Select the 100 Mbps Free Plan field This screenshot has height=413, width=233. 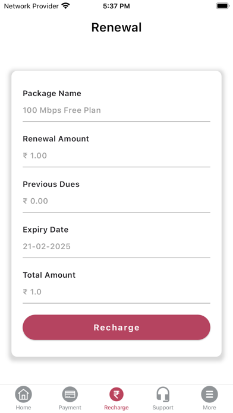pos(116,110)
